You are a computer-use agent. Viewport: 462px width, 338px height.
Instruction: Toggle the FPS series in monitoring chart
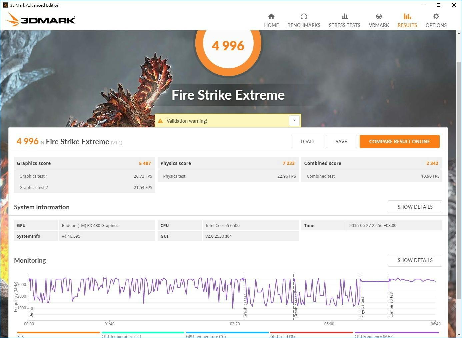coord(58,334)
